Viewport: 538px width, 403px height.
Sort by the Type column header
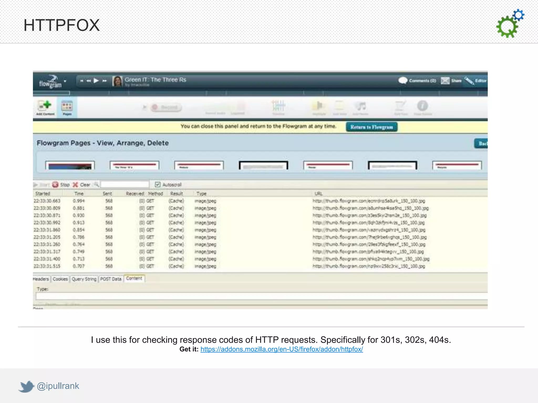click(x=201, y=194)
